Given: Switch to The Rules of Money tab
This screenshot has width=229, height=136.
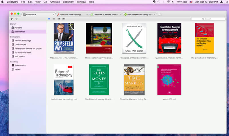Looking at the screenshot, I should point(106,15).
